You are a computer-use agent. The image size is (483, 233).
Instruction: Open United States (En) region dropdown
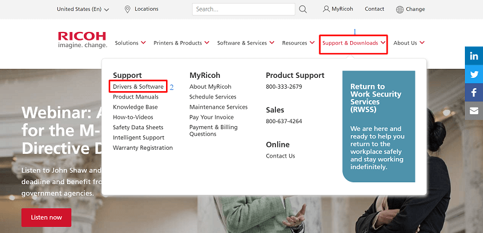pyautogui.click(x=83, y=9)
